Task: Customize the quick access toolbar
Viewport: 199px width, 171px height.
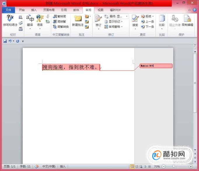Action: coord(23,41)
